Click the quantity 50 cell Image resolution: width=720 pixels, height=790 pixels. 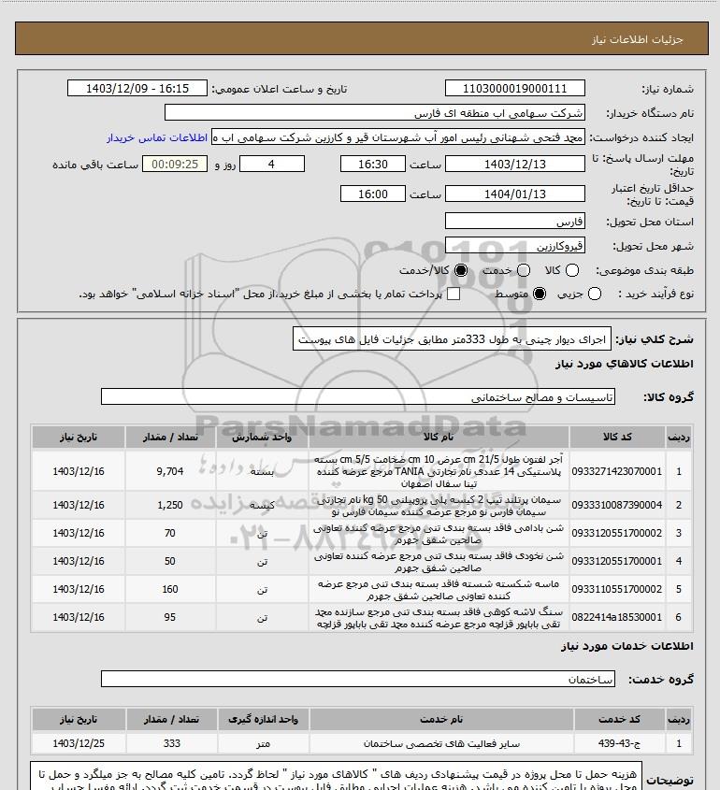coord(170,561)
